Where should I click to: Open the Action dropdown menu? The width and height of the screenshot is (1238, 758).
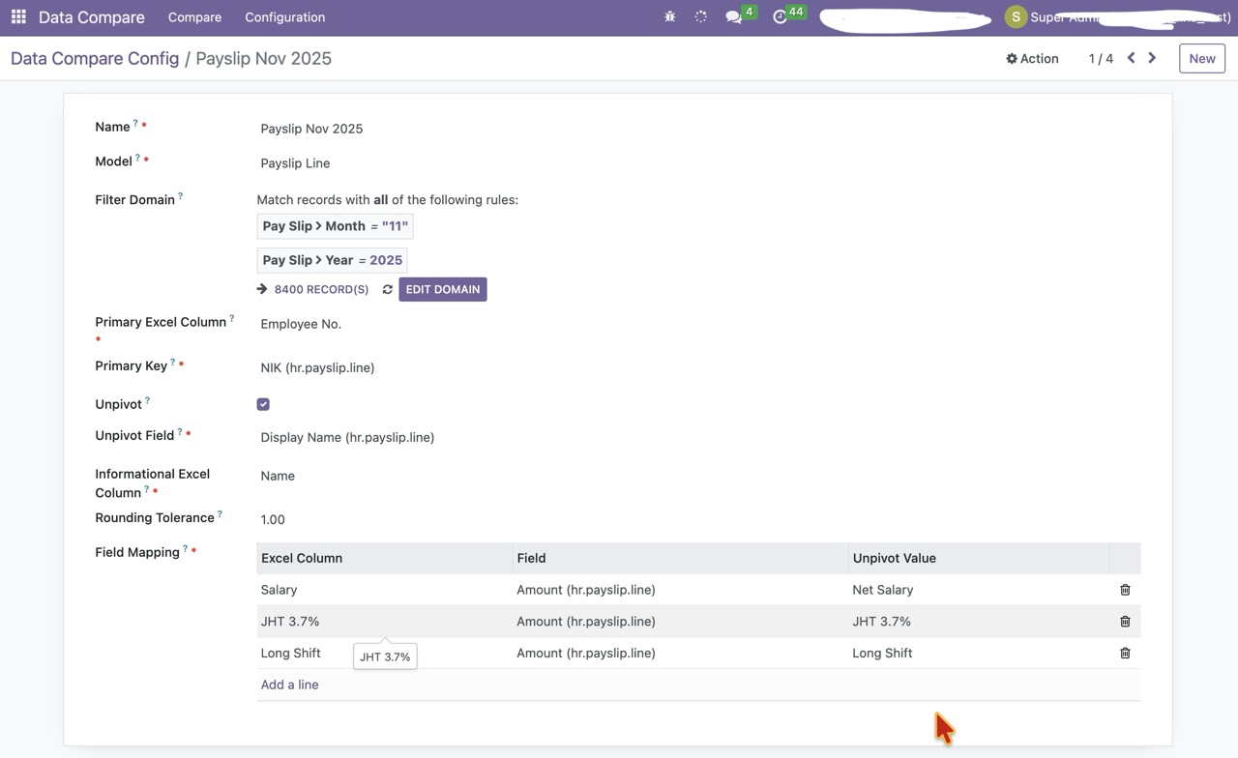1032,59
